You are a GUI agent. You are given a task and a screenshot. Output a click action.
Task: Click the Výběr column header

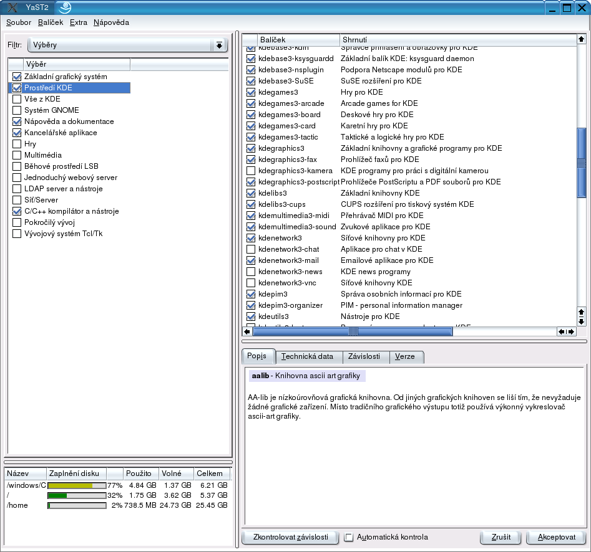[x=77, y=64]
